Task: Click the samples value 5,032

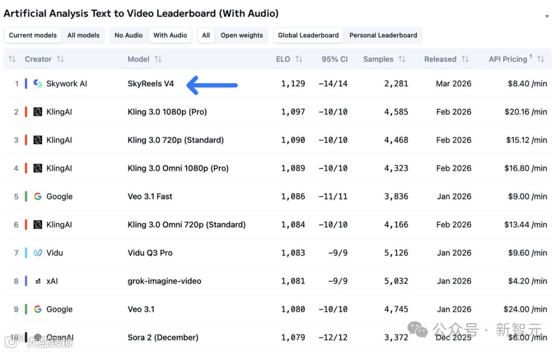Action: pos(396,281)
